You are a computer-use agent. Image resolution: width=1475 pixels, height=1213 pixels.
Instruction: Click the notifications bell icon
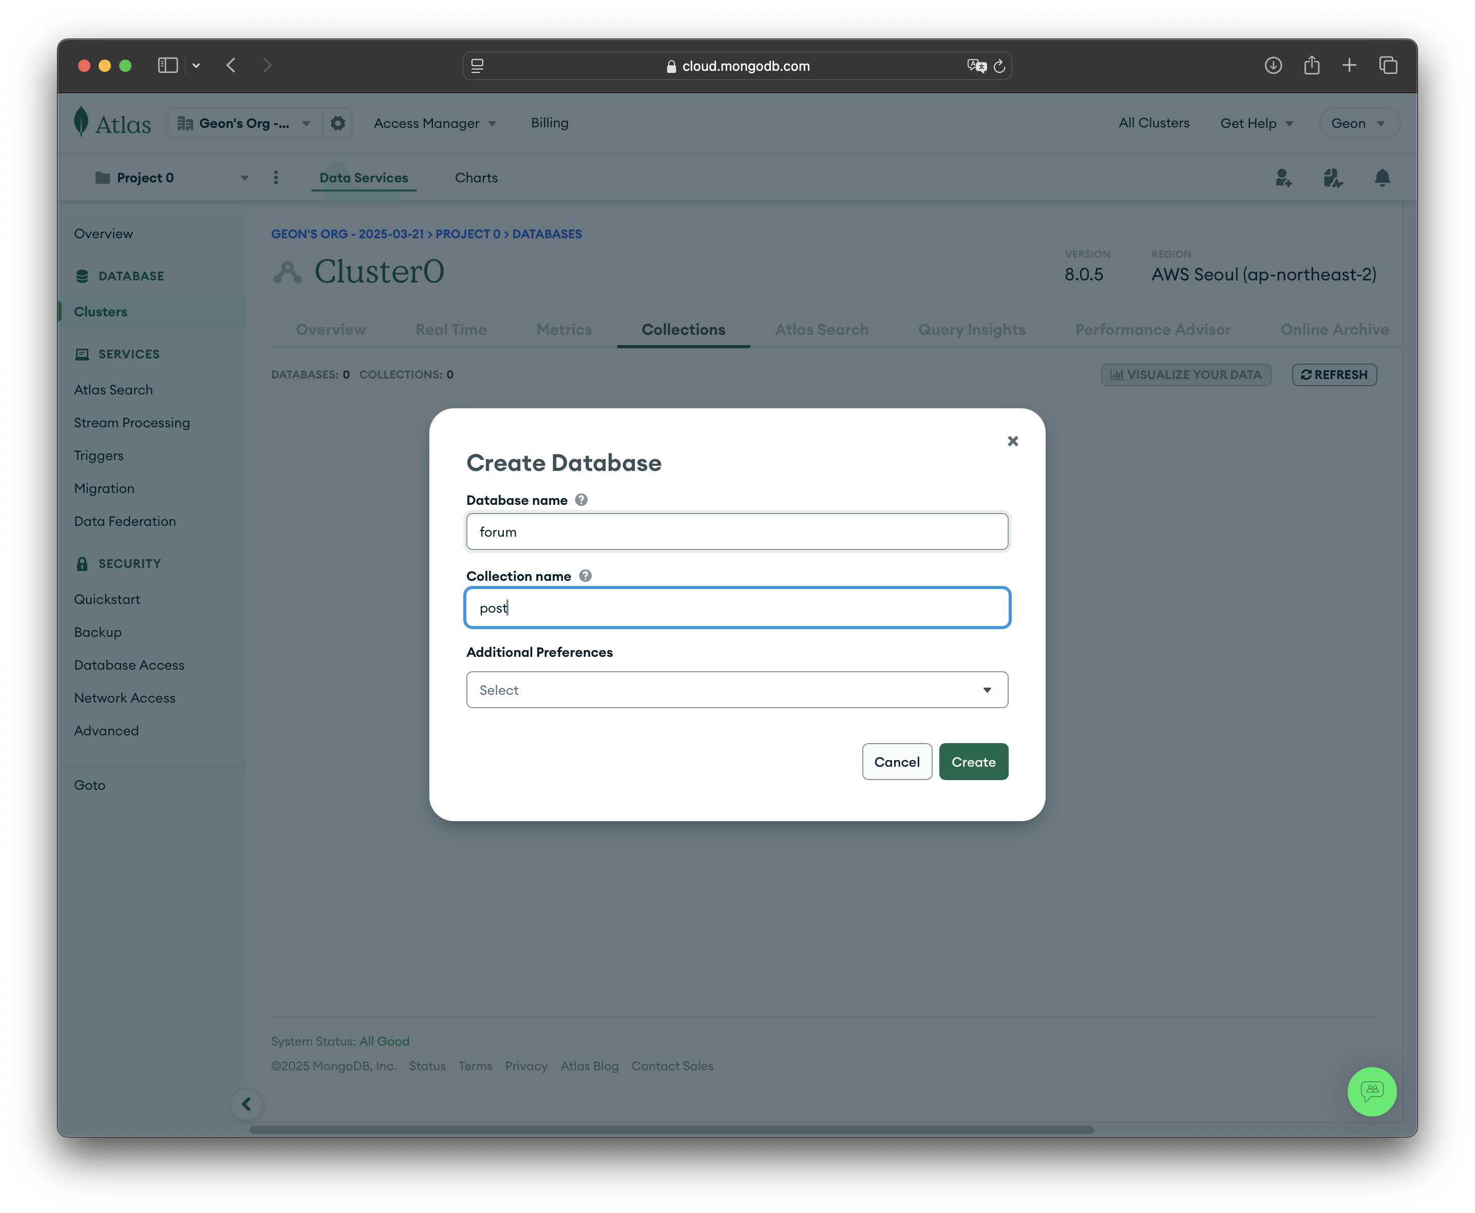pos(1382,178)
